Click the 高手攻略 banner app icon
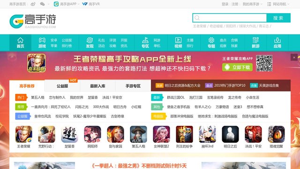 (37, 63)
